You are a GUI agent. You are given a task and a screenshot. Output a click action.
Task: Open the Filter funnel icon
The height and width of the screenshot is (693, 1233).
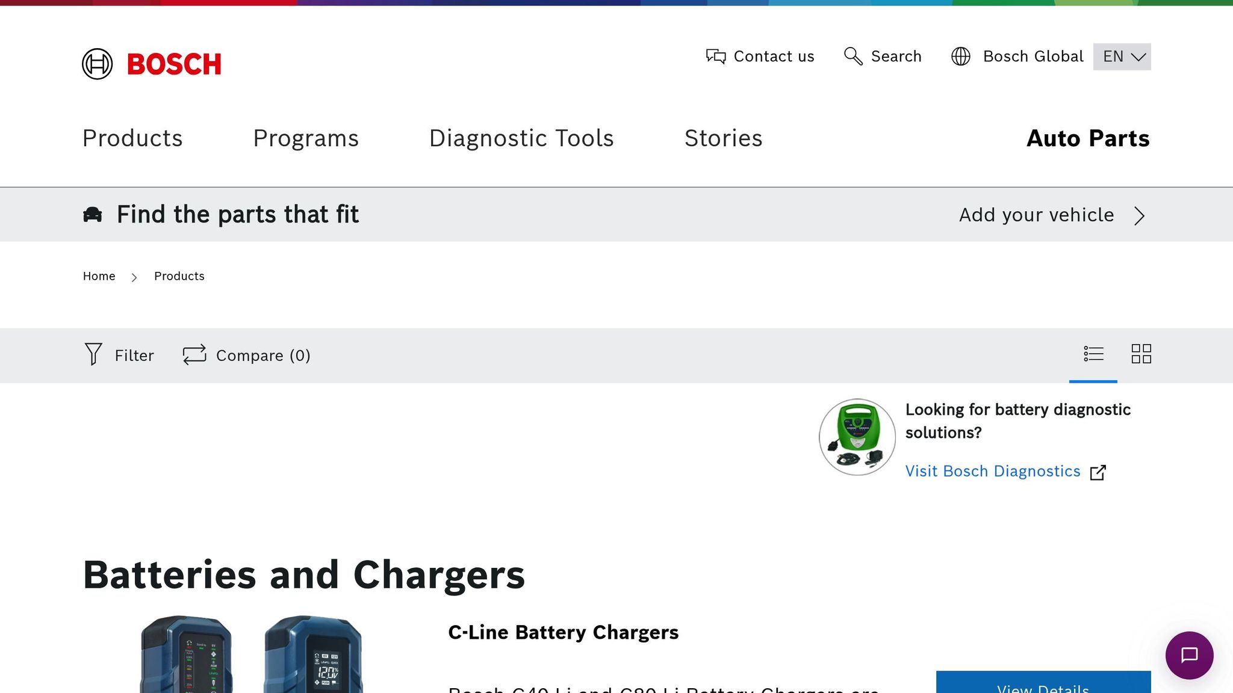pos(93,354)
